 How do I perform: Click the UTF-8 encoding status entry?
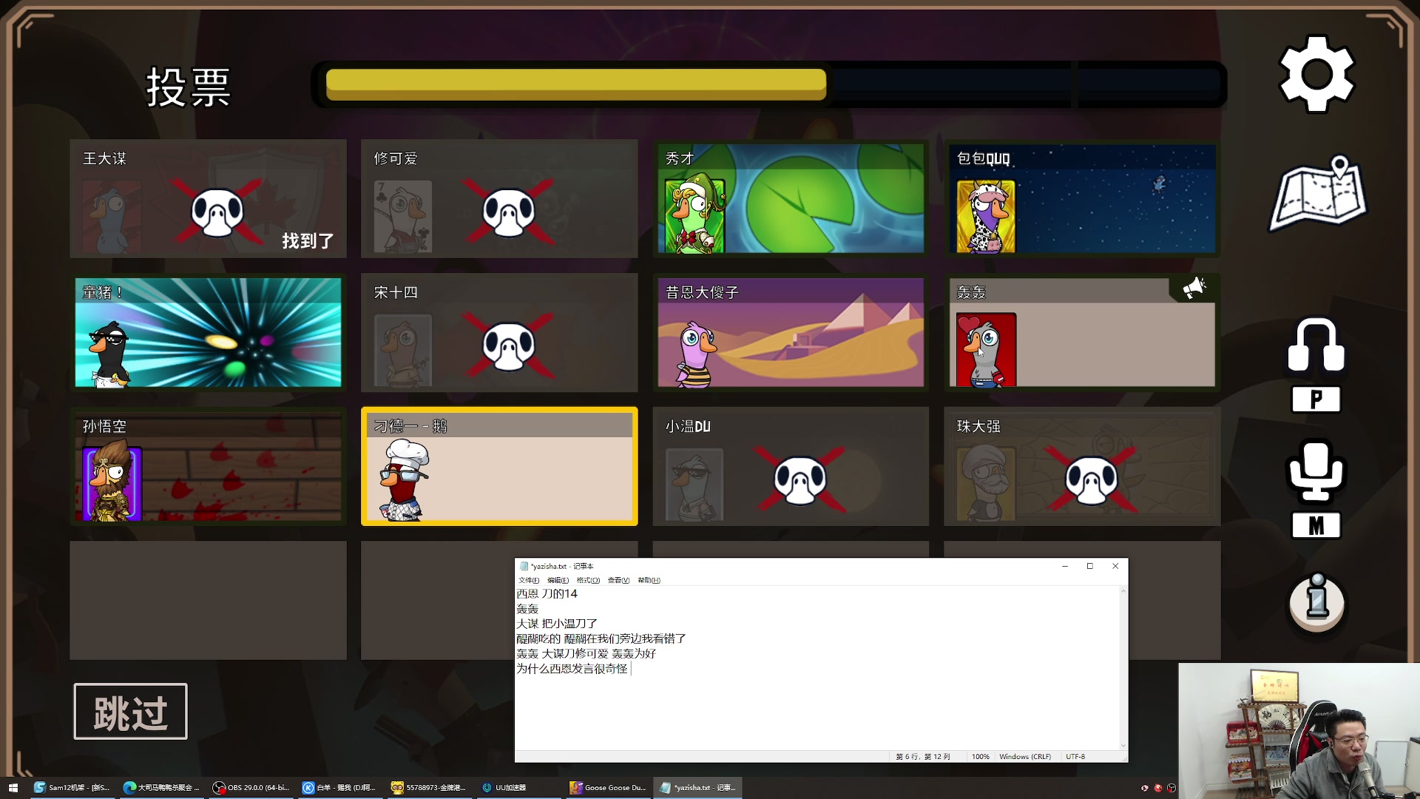tap(1075, 757)
